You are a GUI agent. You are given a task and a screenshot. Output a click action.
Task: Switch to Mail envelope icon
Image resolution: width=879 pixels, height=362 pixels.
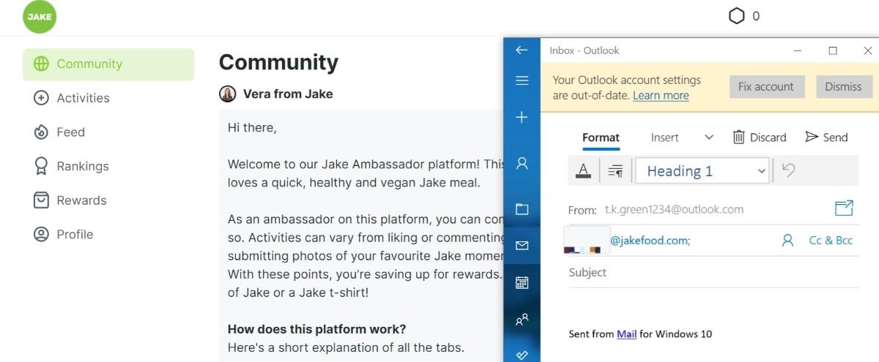pyautogui.click(x=522, y=245)
